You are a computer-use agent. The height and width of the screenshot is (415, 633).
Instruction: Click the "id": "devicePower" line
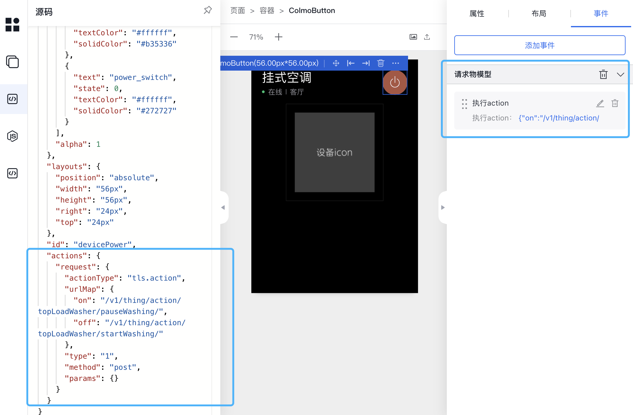[x=91, y=245]
